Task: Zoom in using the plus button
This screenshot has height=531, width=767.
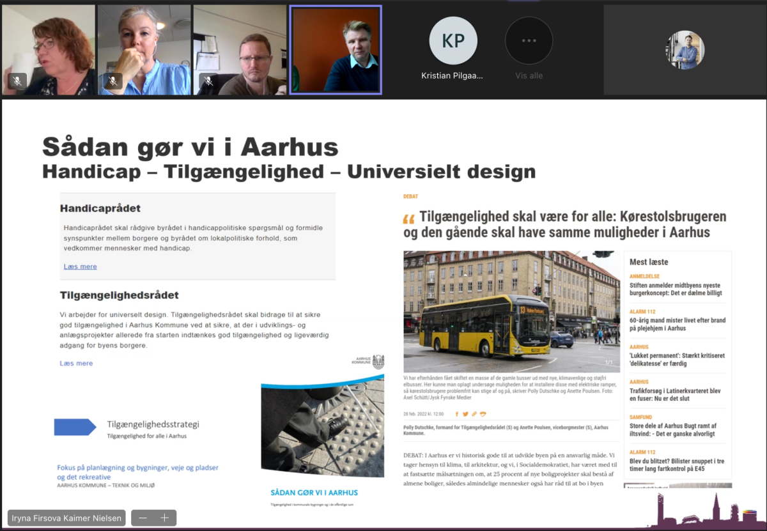Action: coord(164,518)
